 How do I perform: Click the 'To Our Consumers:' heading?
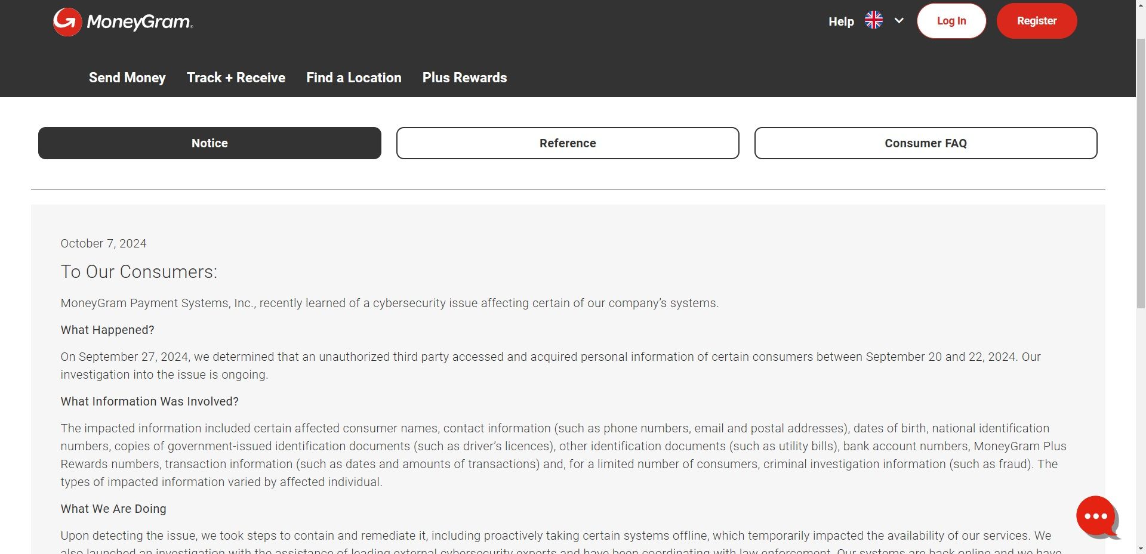[139, 272]
